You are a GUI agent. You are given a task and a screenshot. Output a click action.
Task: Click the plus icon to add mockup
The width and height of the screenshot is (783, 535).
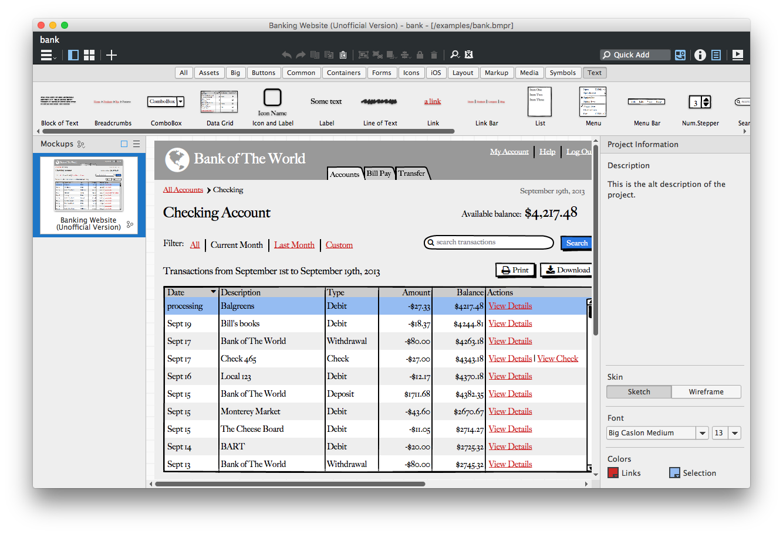click(112, 55)
